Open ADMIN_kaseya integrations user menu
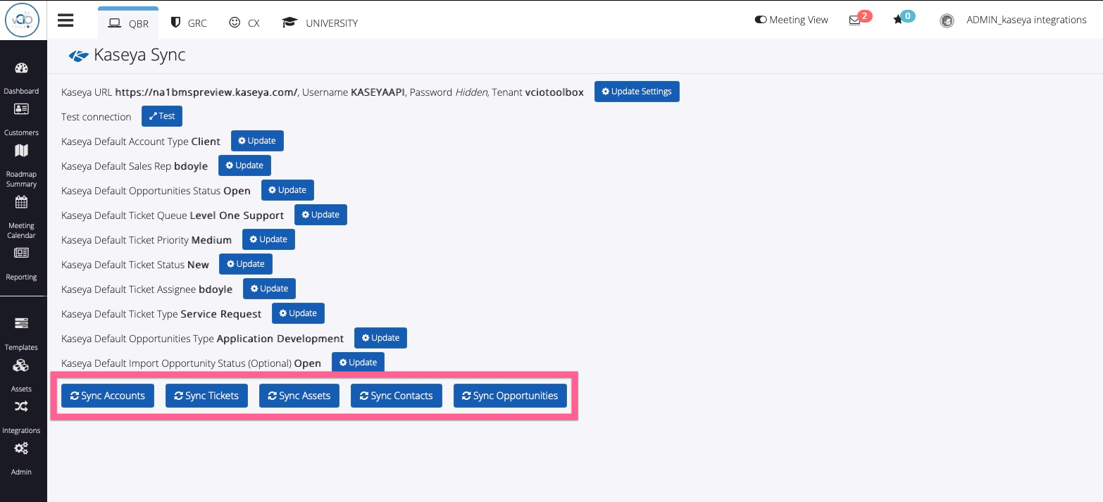The height and width of the screenshot is (502, 1103). (x=1026, y=20)
